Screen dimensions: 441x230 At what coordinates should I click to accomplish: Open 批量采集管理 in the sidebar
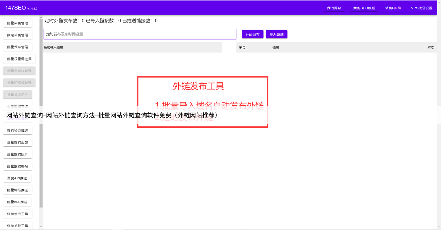[17, 23]
